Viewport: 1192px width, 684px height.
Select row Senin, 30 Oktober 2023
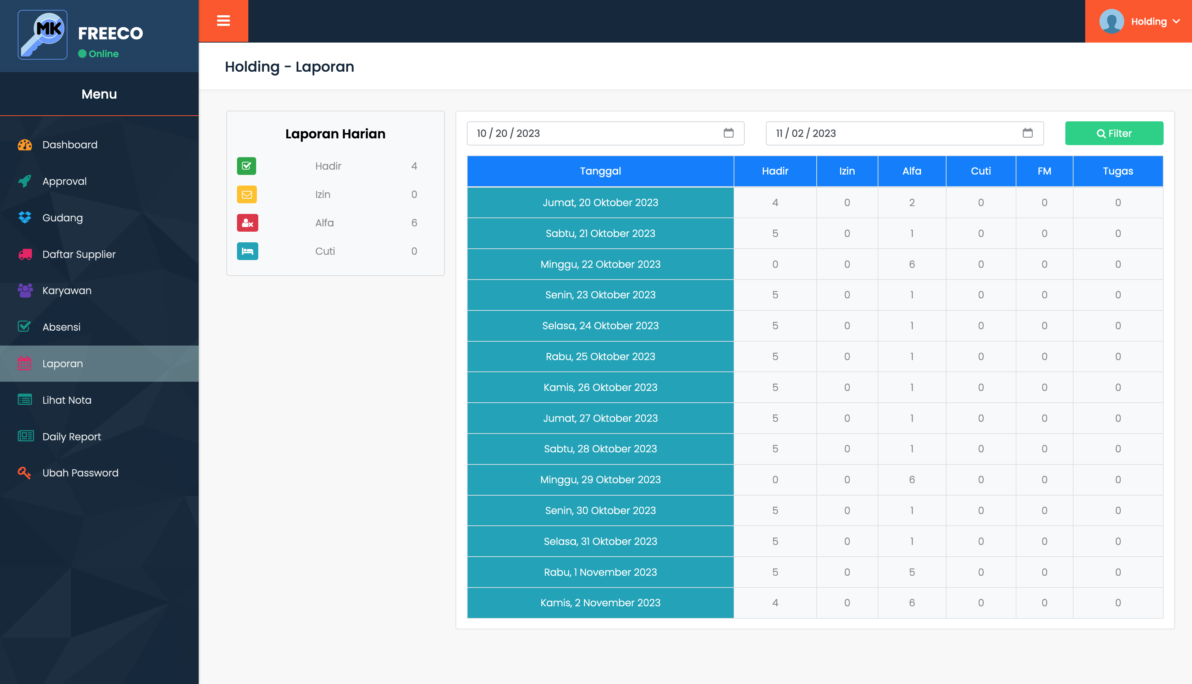(815, 510)
